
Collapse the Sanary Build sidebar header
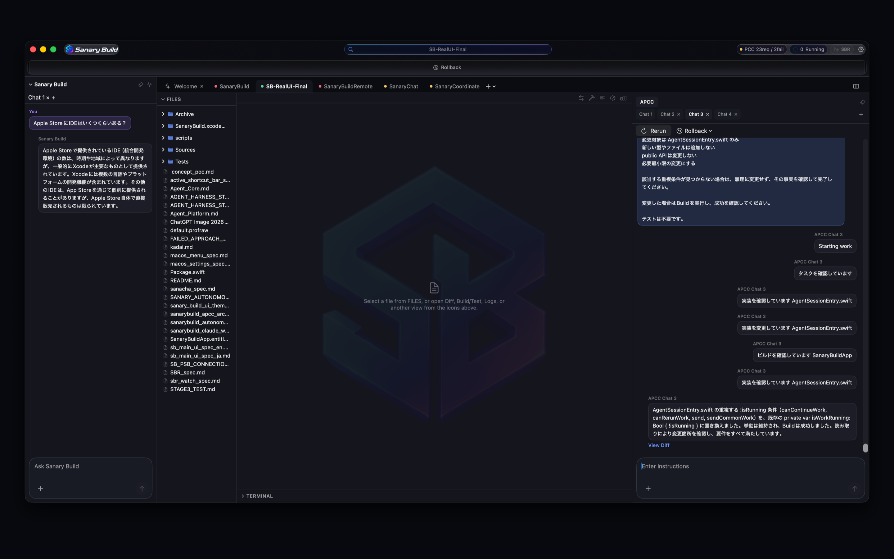click(31, 84)
